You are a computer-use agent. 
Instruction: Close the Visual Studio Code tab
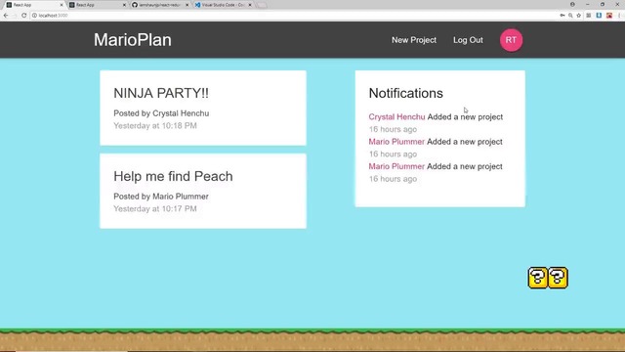[250, 5]
